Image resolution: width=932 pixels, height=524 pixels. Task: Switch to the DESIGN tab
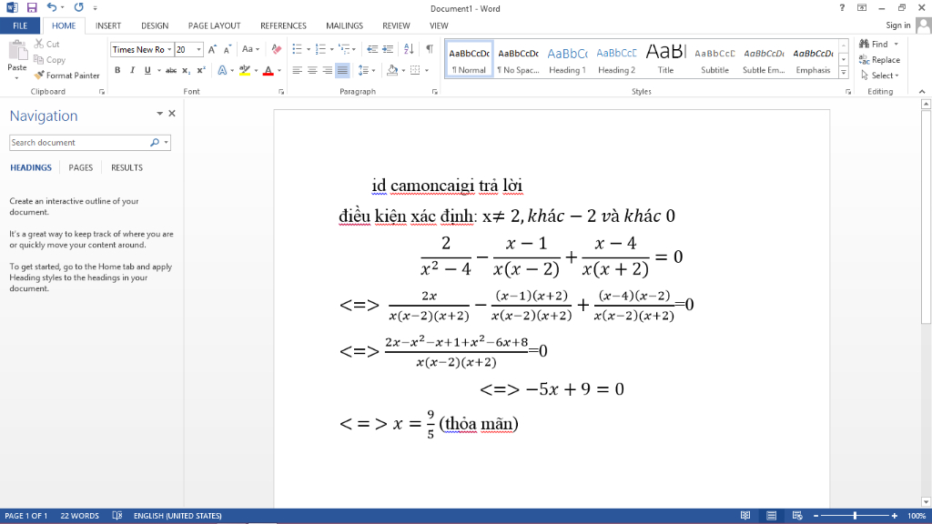point(155,25)
